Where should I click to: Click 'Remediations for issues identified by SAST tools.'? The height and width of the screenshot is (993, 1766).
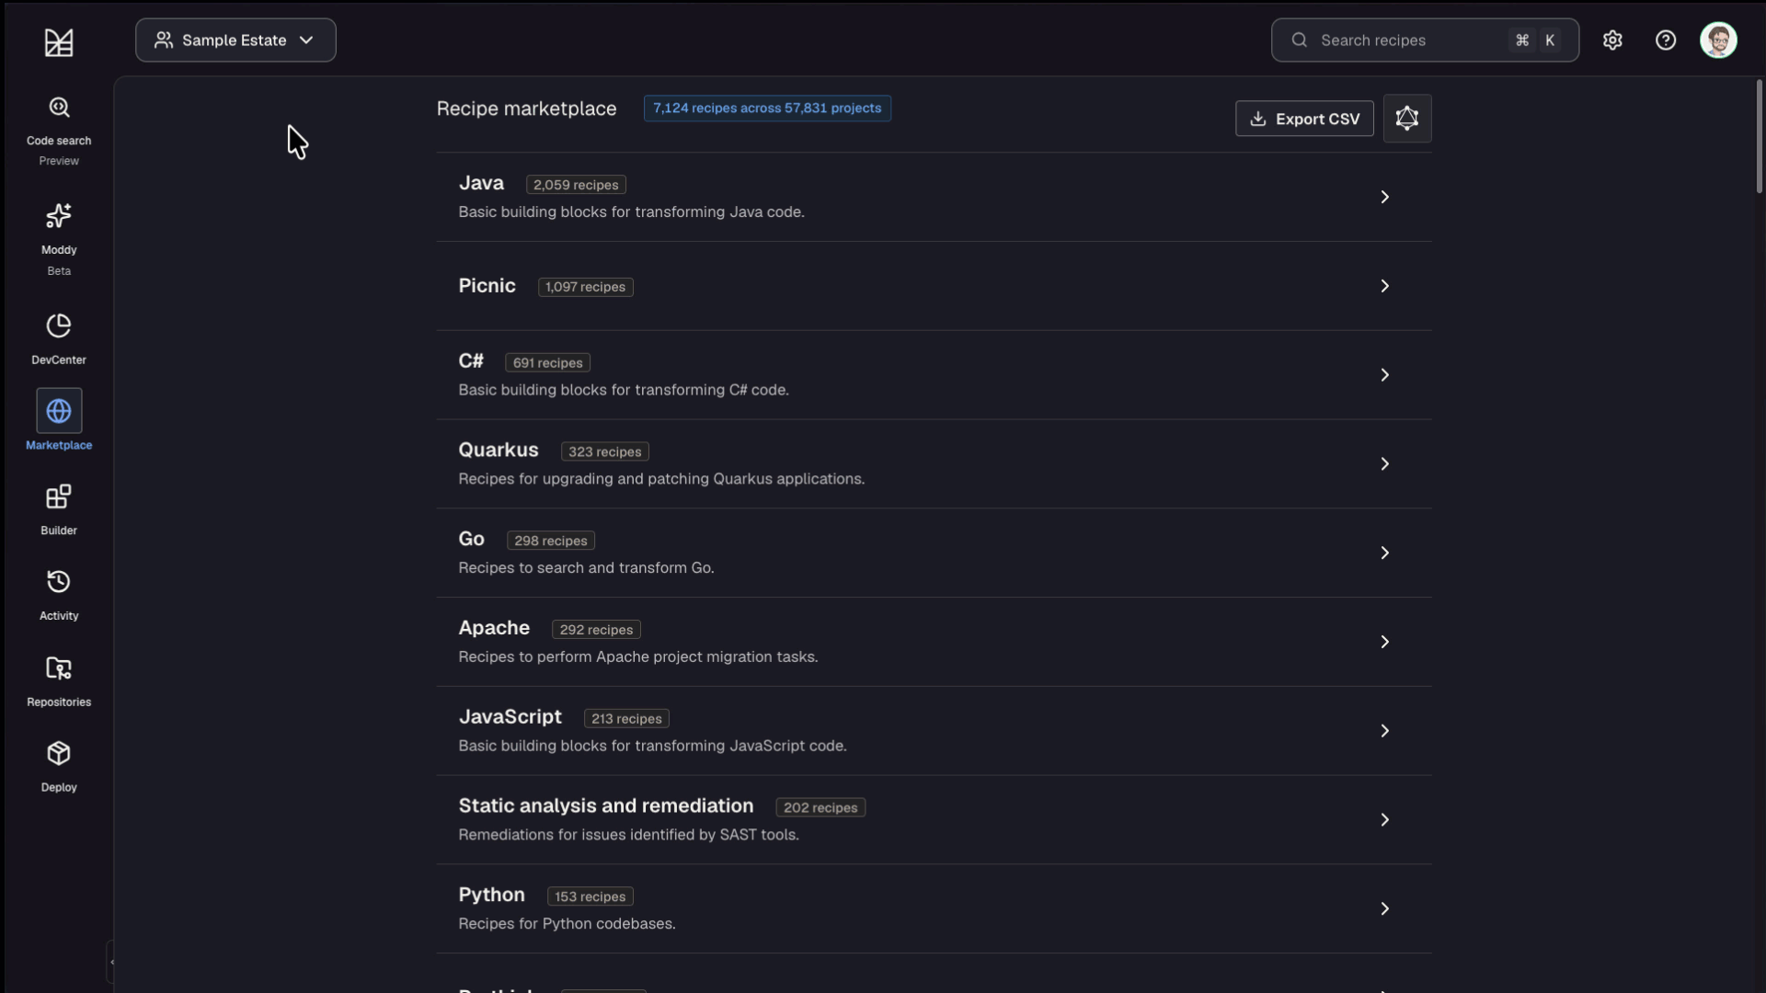[x=628, y=835]
